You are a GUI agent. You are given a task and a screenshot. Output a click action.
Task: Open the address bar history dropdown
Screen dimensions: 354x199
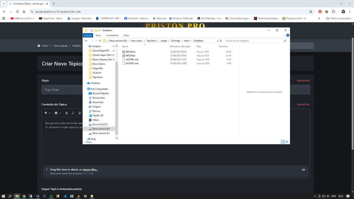217,41
